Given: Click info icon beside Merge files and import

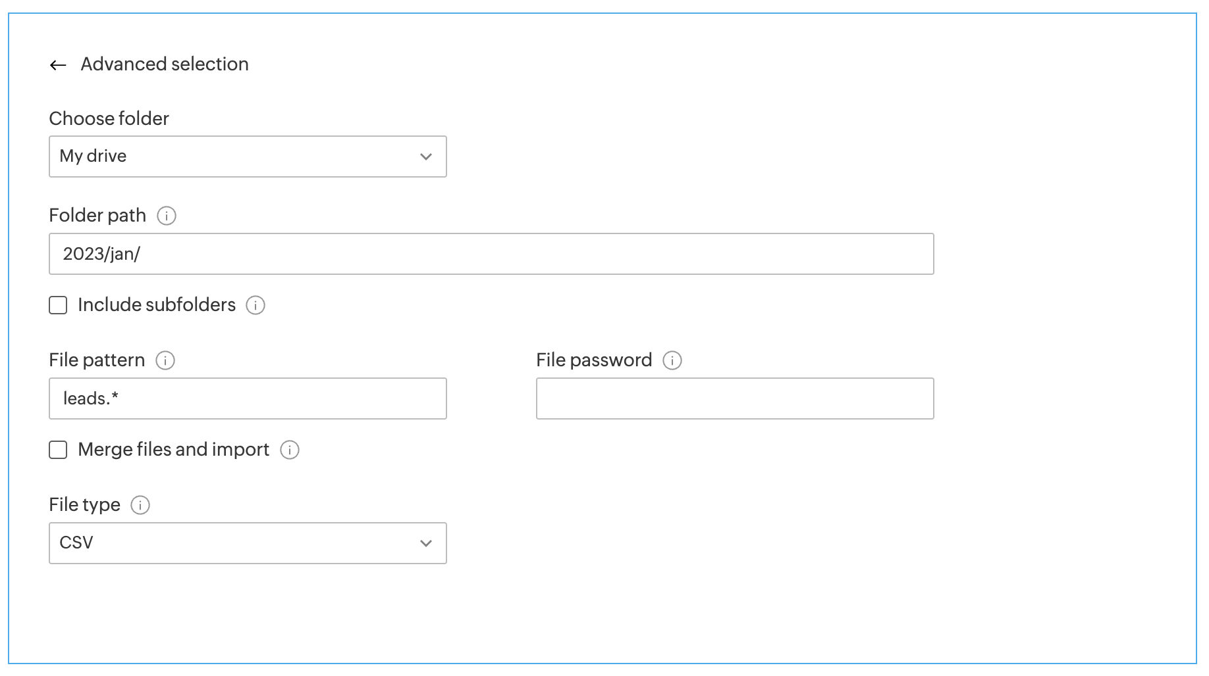Looking at the screenshot, I should click(290, 450).
